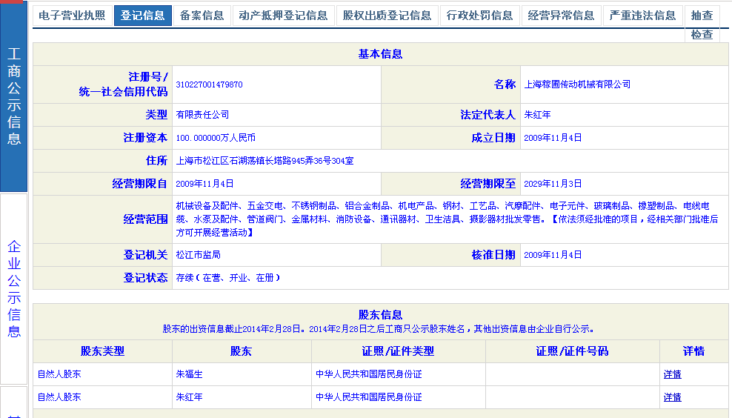This screenshot has height=418, width=732.
Task: Click the shareholder name 朱福生
Action: coord(189,375)
